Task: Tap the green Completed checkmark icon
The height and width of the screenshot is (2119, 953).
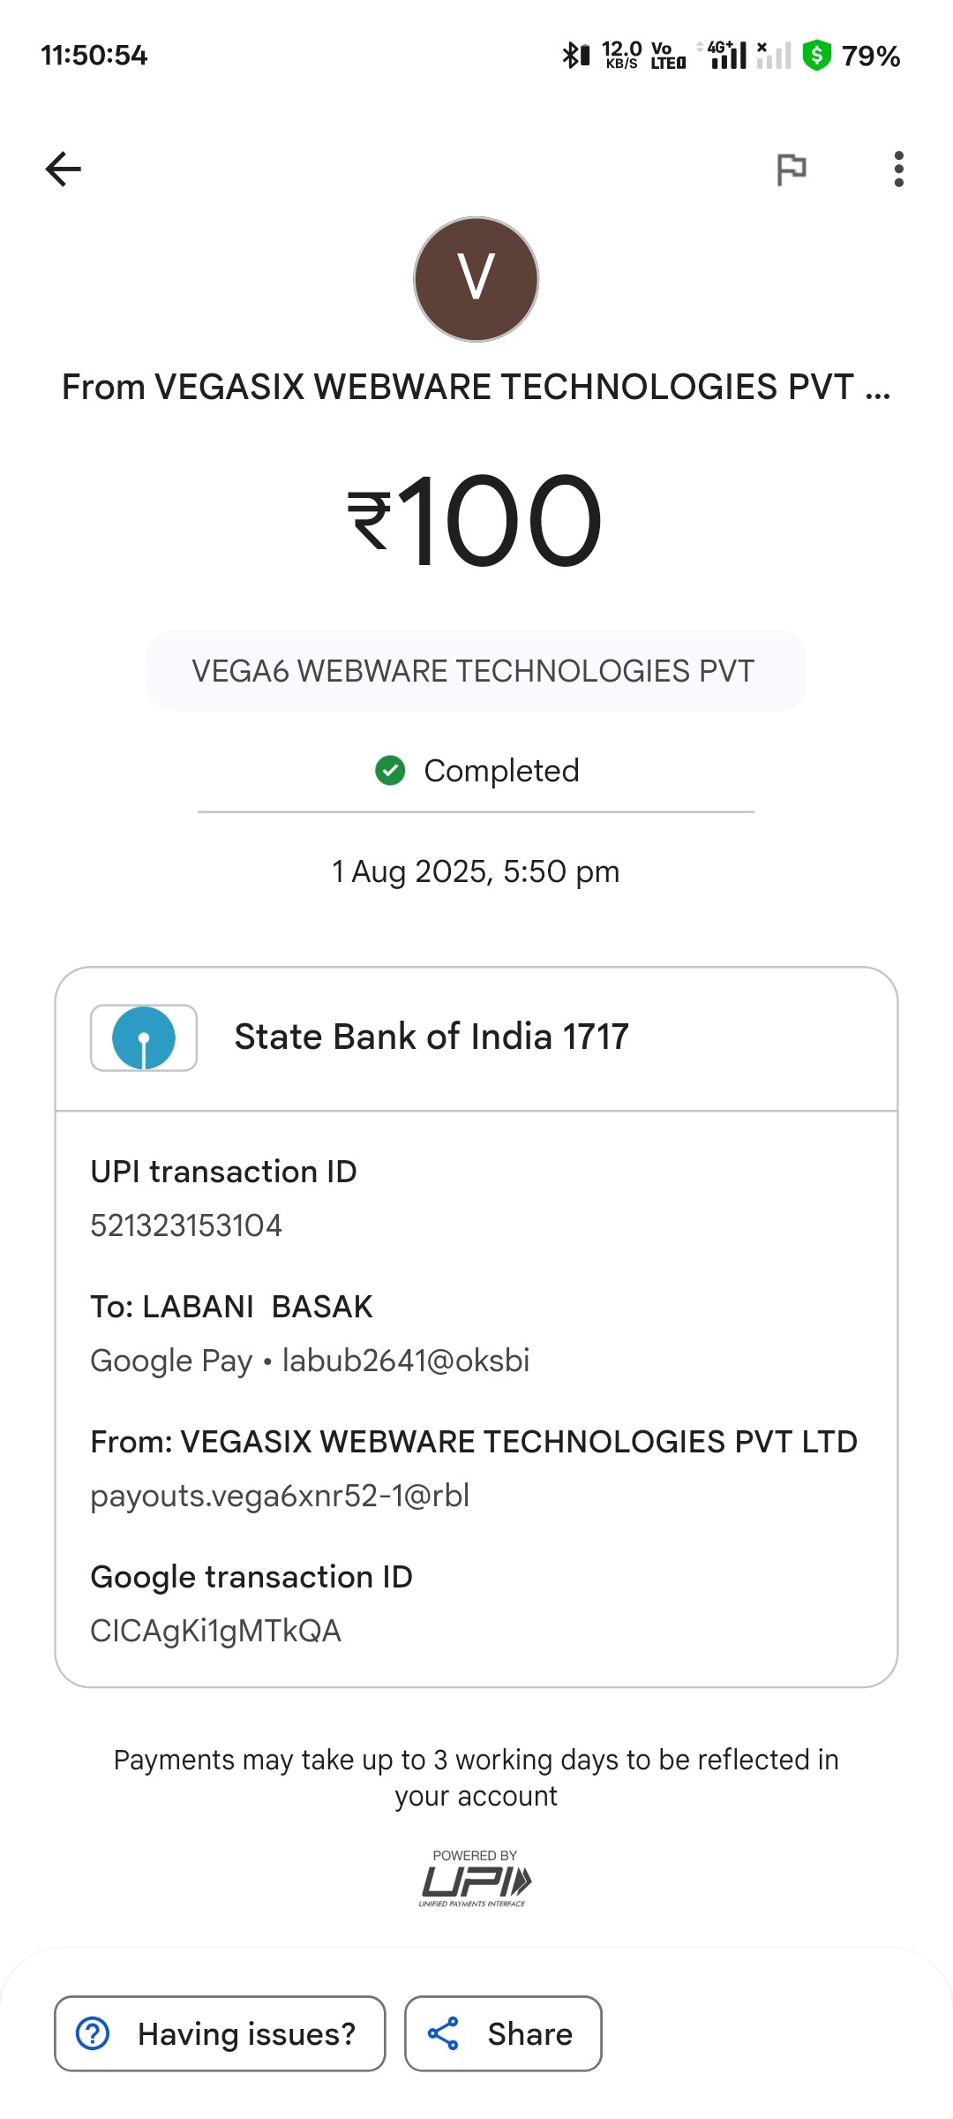Action: (390, 771)
